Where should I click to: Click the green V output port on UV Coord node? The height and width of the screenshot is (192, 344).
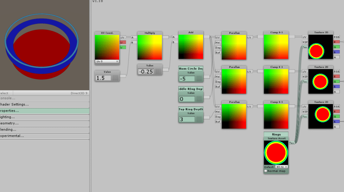pyautogui.click(x=123, y=47)
